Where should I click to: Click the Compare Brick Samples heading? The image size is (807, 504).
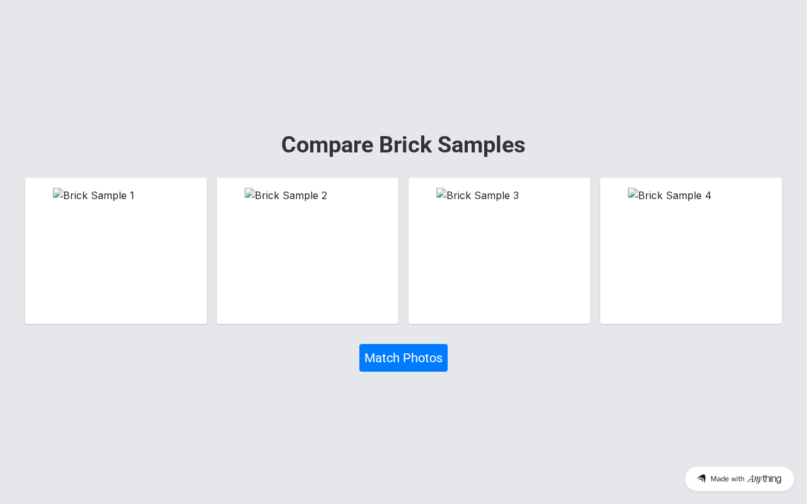[x=403, y=145]
